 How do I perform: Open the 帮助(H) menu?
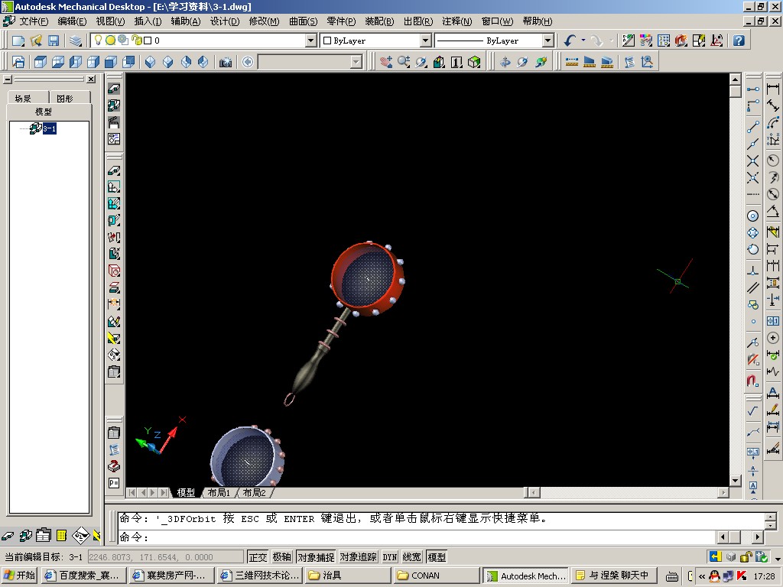(538, 21)
